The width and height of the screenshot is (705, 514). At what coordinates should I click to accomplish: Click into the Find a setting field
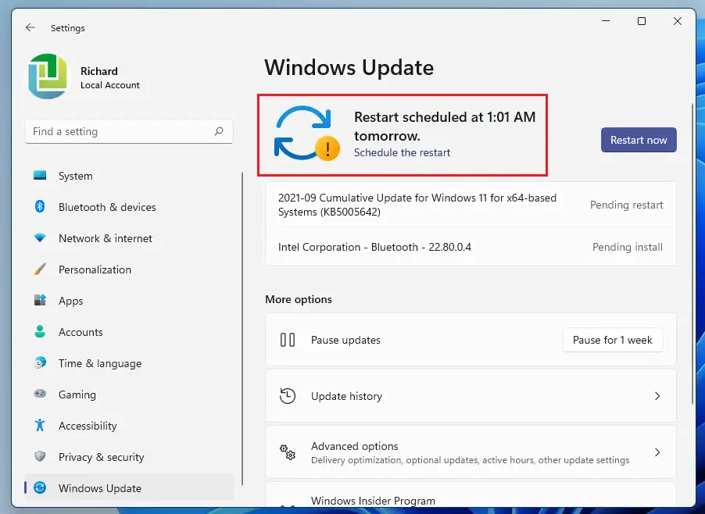pyautogui.click(x=129, y=131)
